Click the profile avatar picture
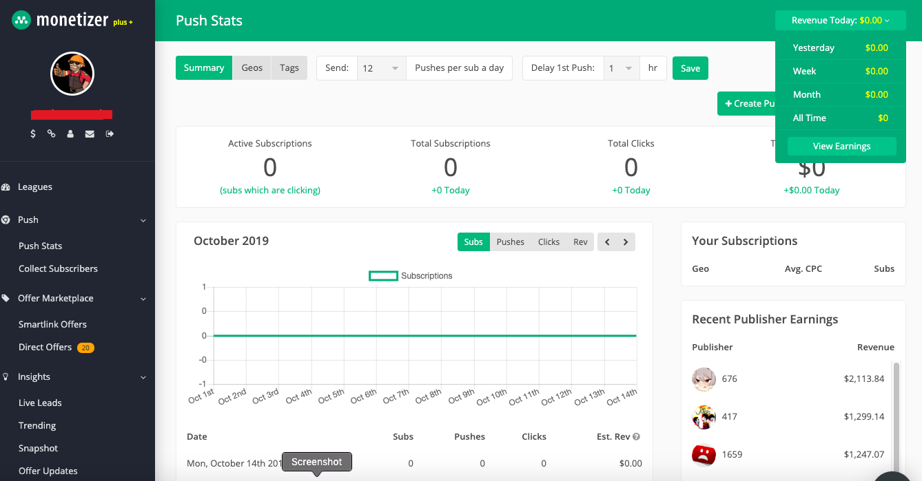Screen dimensions: 922x481 72,73
